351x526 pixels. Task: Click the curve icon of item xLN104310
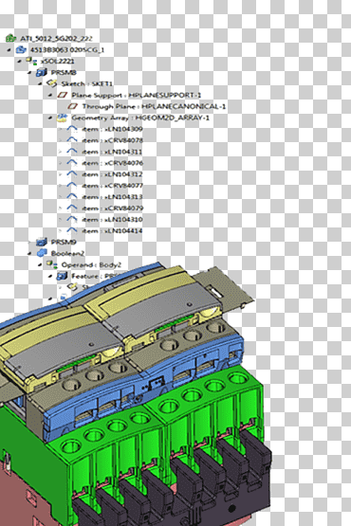tap(72, 219)
